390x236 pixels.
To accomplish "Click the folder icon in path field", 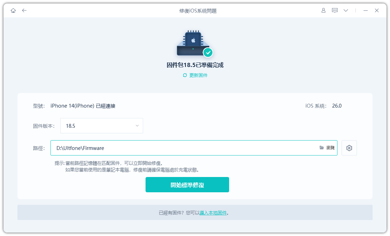I will pyautogui.click(x=322, y=148).
